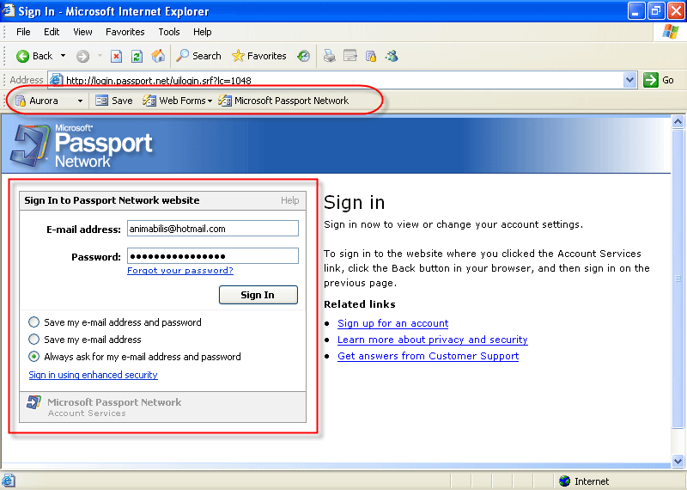Click the vertical scrollbar thumb

click(678, 279)
